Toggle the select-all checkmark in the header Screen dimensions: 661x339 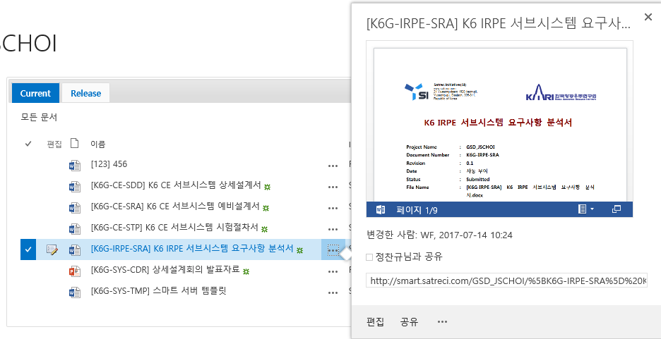(28, 144)
